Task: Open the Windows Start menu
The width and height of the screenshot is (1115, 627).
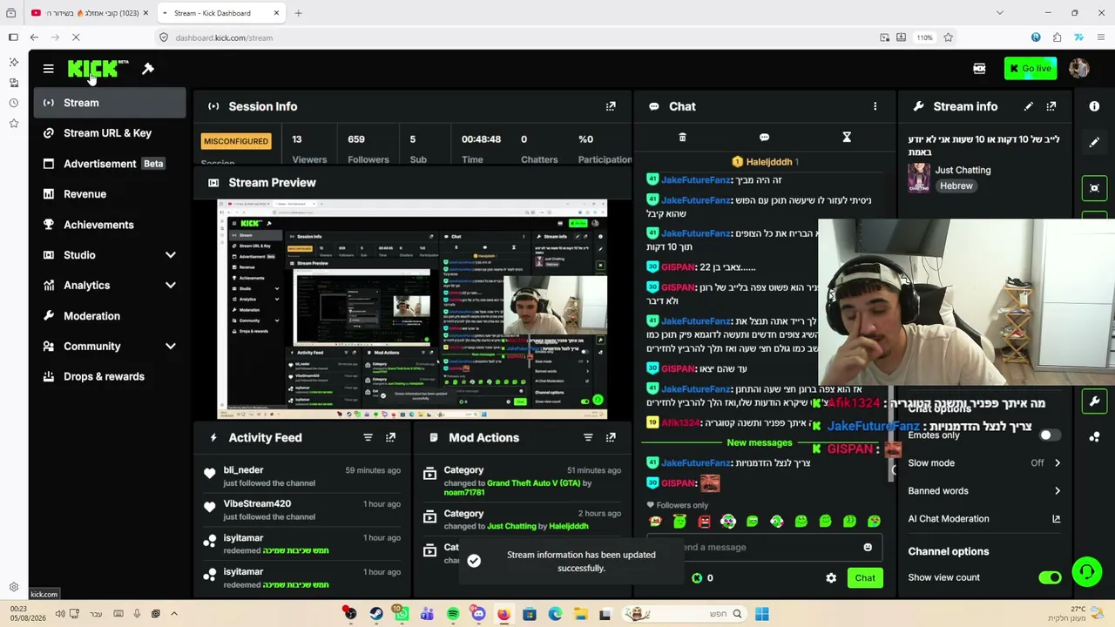Action: pyautogui.click(x=762, y=615)
